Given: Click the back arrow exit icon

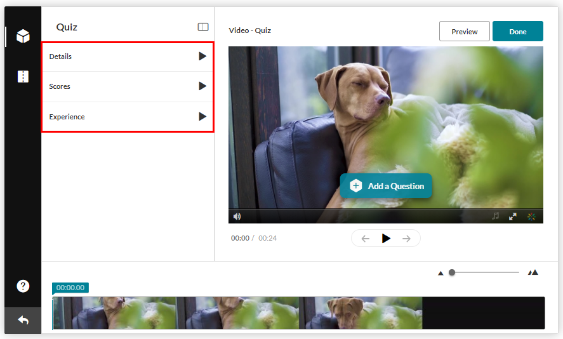Looking at the screenshot, I should click(23, 321).
